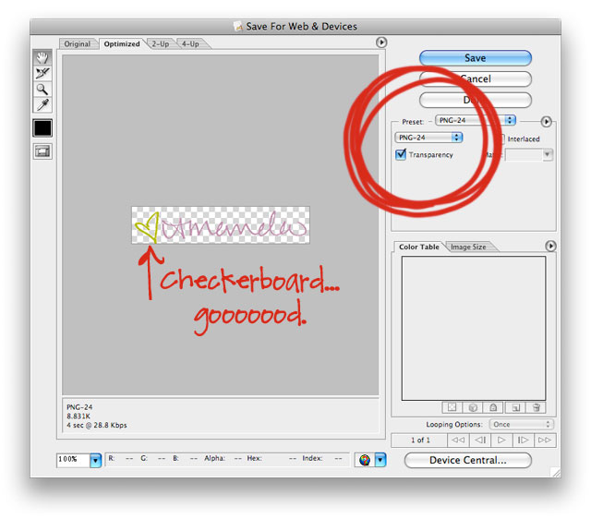This screenshot has width=591, height=519.
Task: Select the Eyedropper tool
Action: pos(42,105)
